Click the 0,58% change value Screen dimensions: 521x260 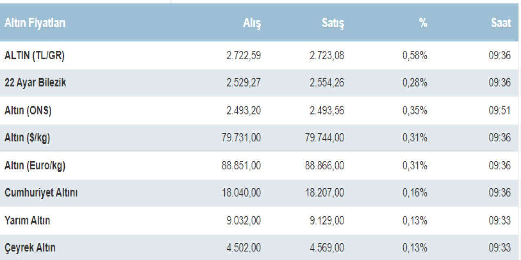[x=415, y=56]
